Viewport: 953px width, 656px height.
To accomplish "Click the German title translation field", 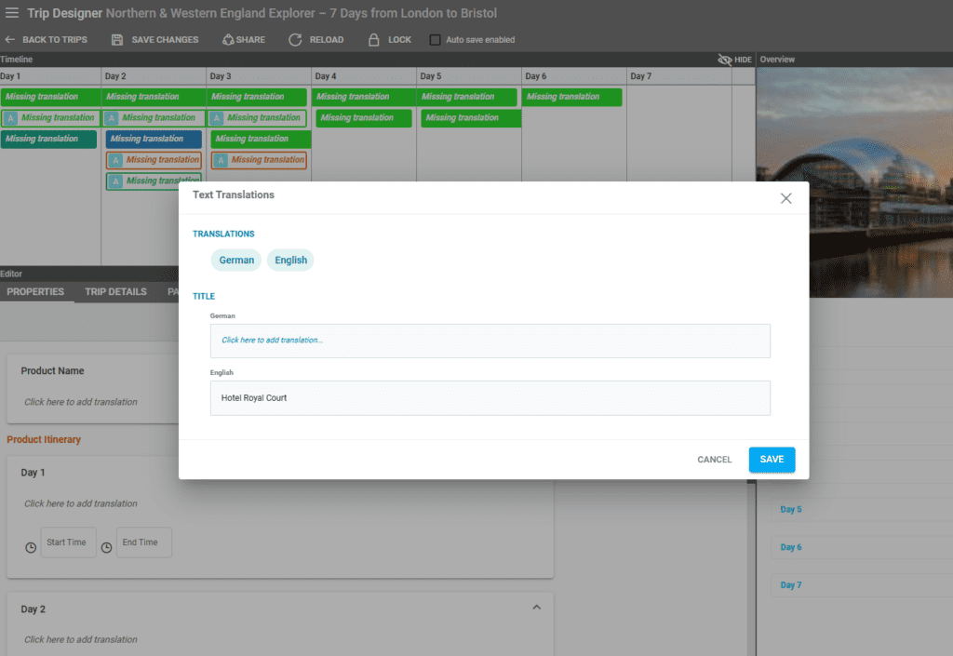I will pyautogui.click(x=490, y=341).
